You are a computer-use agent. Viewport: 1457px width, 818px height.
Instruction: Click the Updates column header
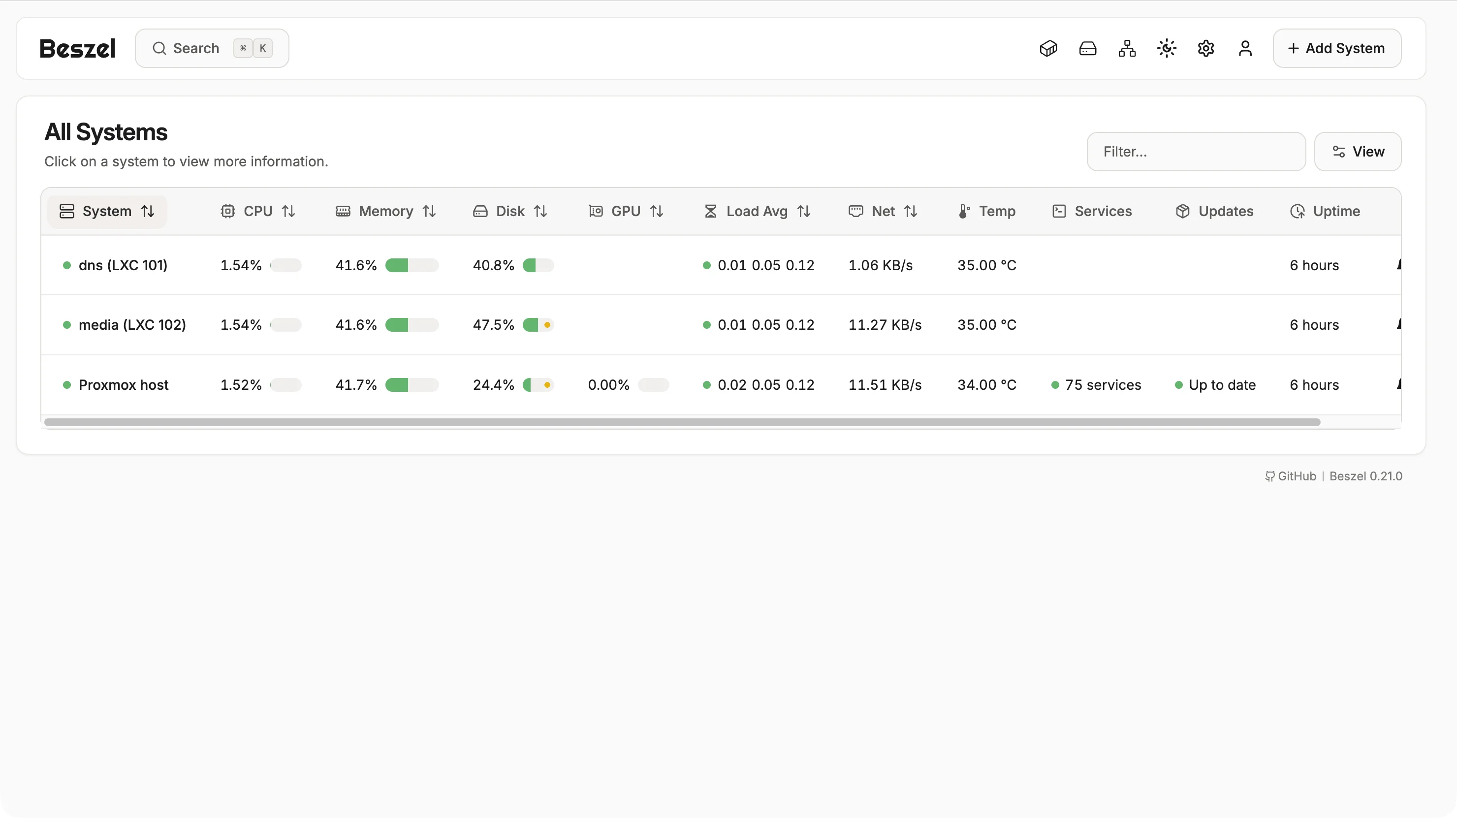(1215, 212)
